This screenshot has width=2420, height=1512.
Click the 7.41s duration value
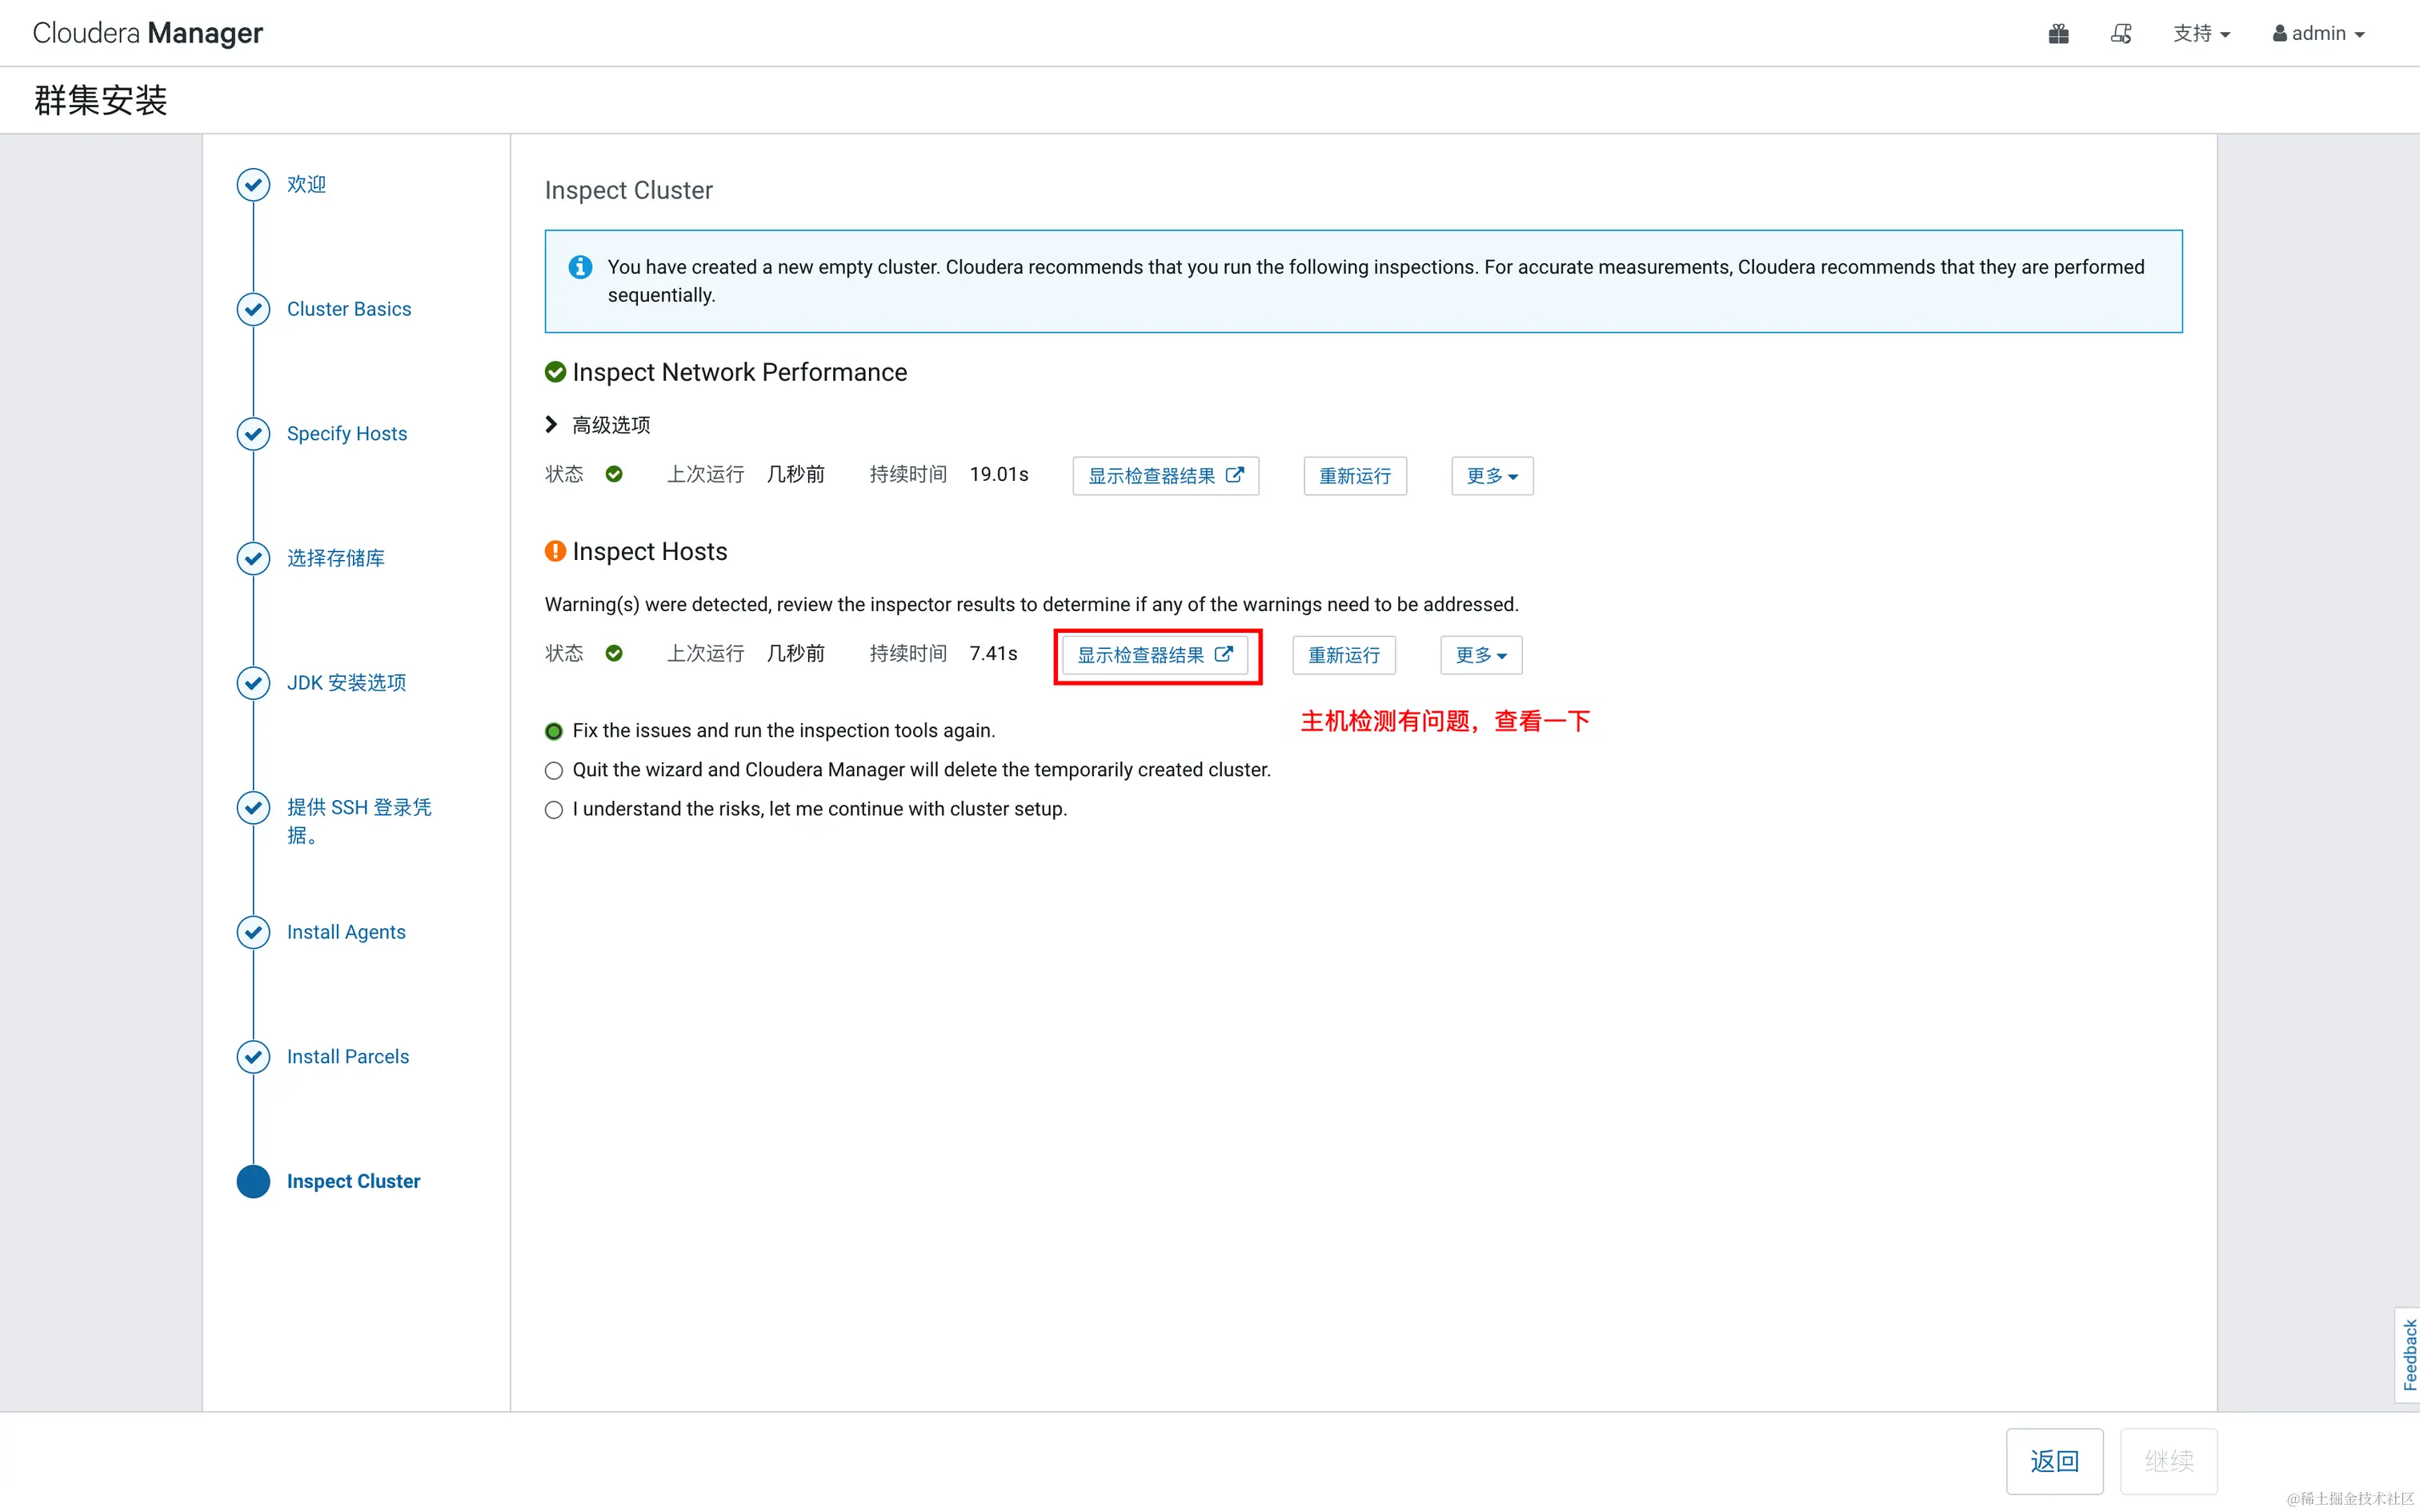coord(993,653)
